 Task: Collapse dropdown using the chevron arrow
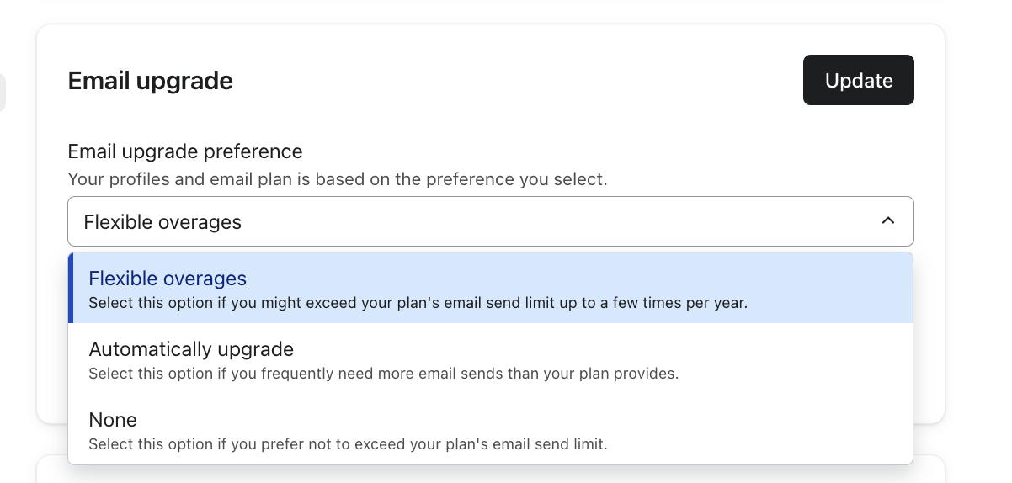[x=887, y=220]
